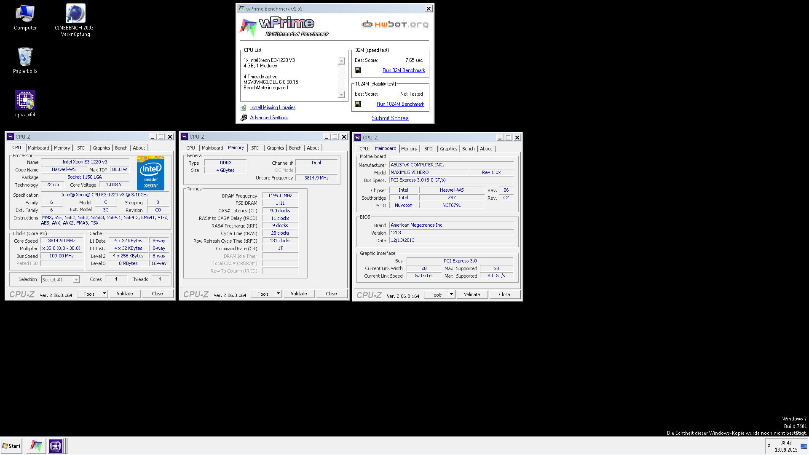This screenshot has height=455, width=809.
Task: Run the 1024M Benchmark
Action: 400,104
